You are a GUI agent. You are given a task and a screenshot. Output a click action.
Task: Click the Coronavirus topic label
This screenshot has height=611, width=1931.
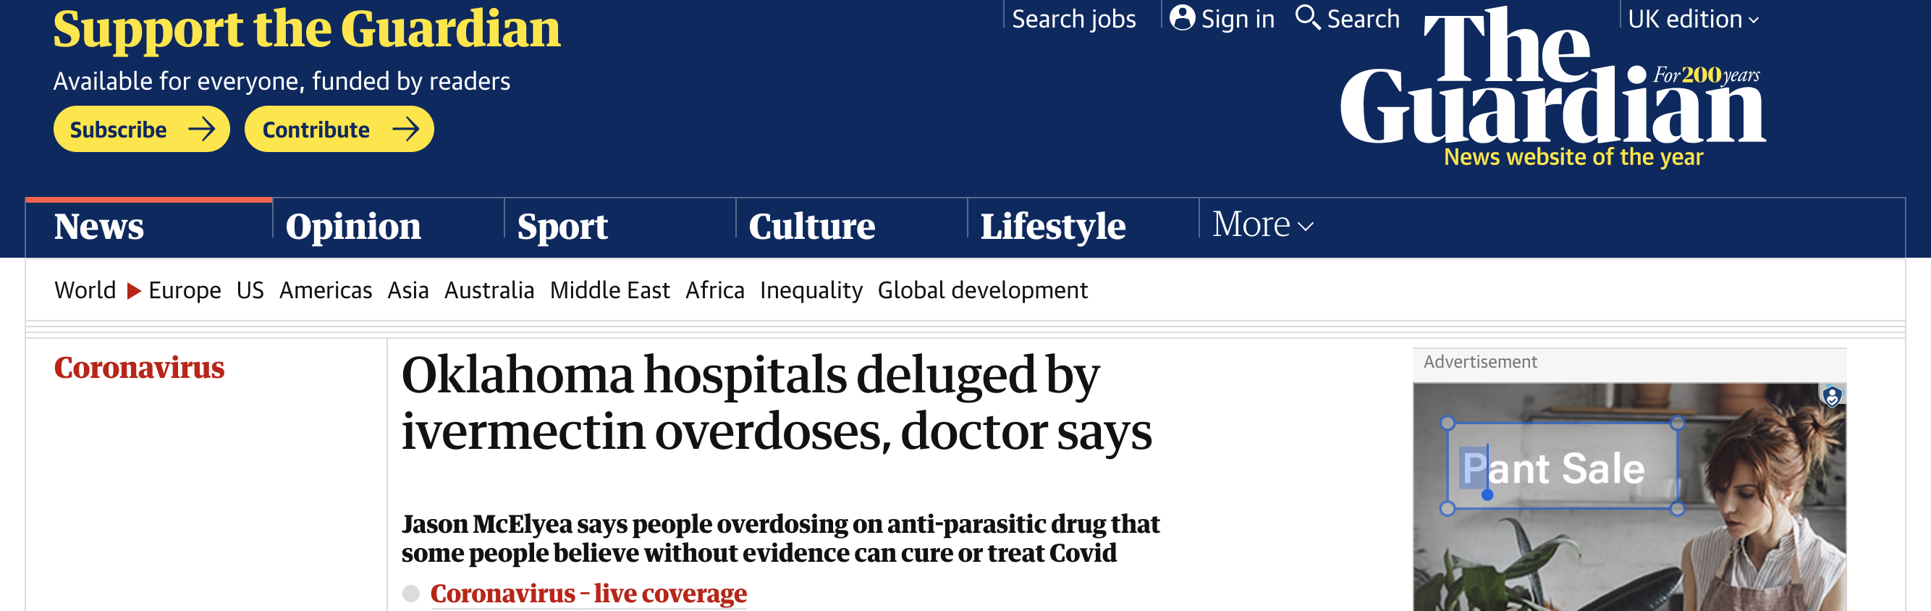point(140,367)
